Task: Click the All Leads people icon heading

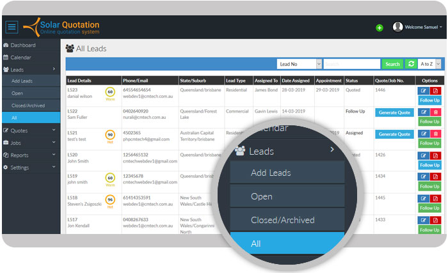Action: click(x=70, y=48)
